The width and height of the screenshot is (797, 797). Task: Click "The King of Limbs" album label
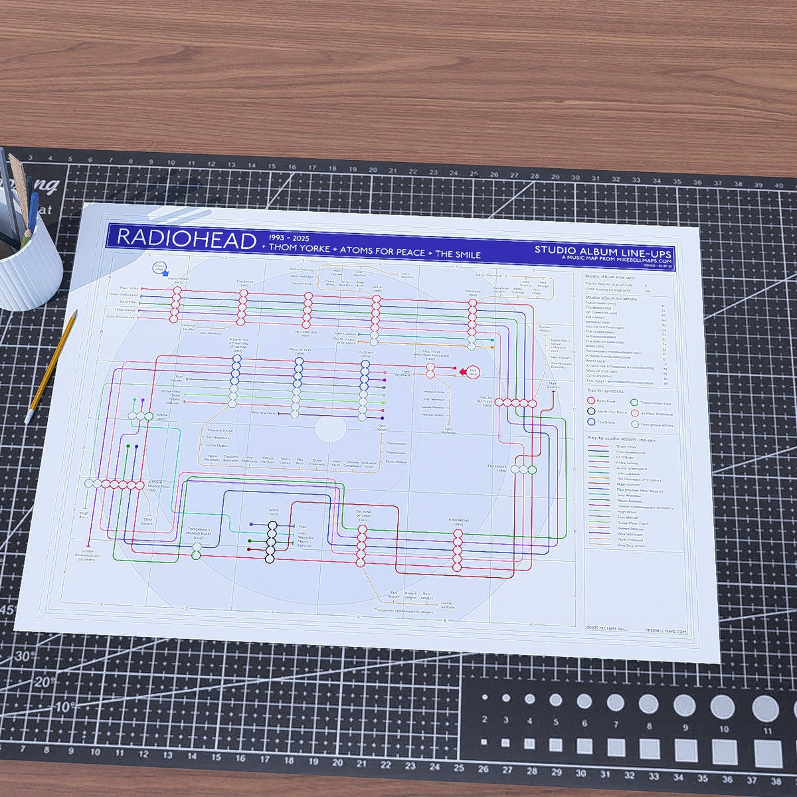pyautogui.click(x=363, y=515)
